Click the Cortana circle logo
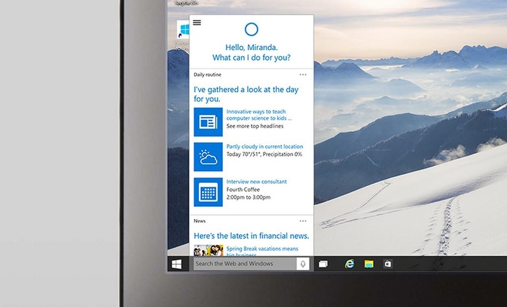Viewport: 507px width, 307px height. pyautogui.click(x=252, y=29)
